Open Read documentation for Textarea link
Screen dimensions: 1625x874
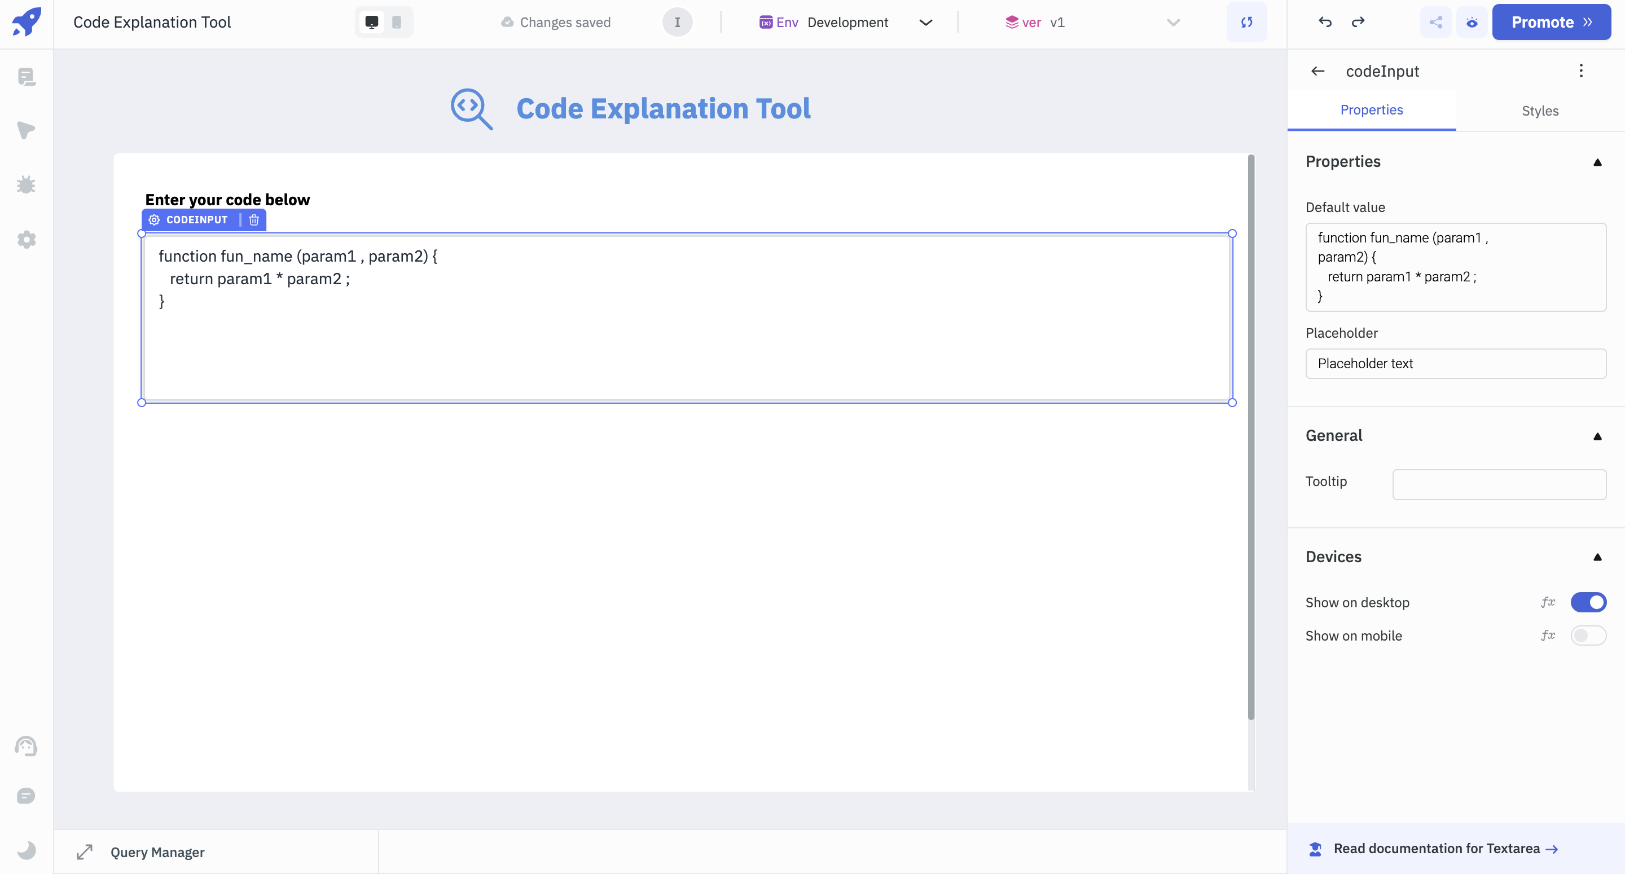[1438, 848]
